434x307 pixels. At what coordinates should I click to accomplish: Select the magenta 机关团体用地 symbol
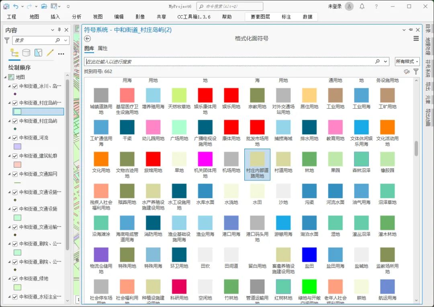click(x=205, y=165)
